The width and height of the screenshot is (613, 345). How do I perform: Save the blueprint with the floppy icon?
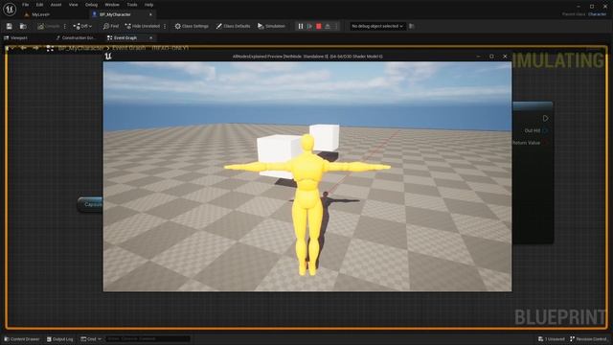point(9,26)
